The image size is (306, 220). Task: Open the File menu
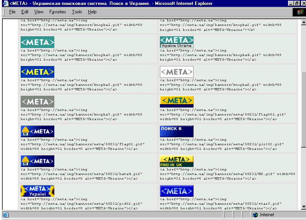12,12
